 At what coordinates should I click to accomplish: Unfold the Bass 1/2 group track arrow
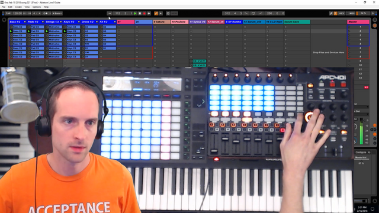click(x=25, y=22)
